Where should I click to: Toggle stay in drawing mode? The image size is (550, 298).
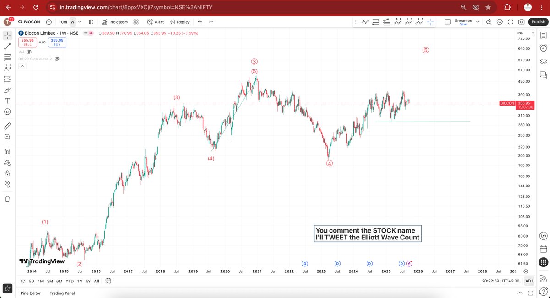pos(7,162)
